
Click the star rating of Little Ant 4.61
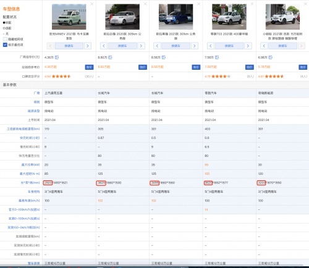(x=274, y=77)
